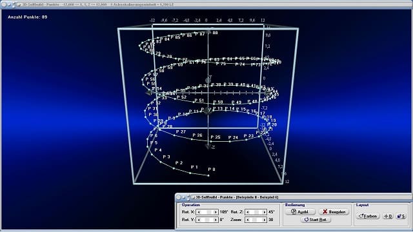Increase Zoom with right arrow

coord(264,220)
